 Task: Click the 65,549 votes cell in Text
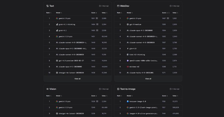pyautogui.click(x=104, y=37)
